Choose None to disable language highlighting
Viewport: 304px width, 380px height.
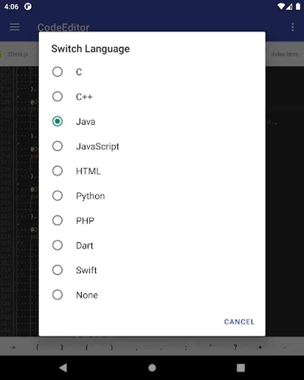pyautogui.click(x=57, y=295)
